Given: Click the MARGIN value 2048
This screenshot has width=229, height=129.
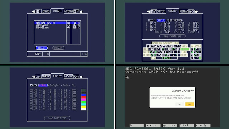Looking at the screenshot, I should click(x=167, y=32).
